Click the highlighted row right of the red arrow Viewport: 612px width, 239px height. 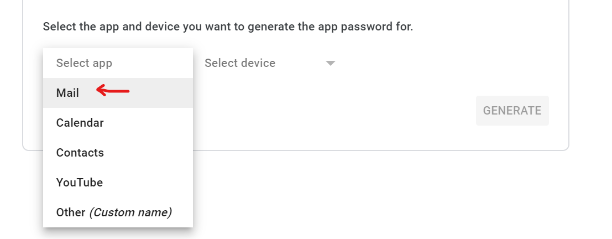point(160,93)
